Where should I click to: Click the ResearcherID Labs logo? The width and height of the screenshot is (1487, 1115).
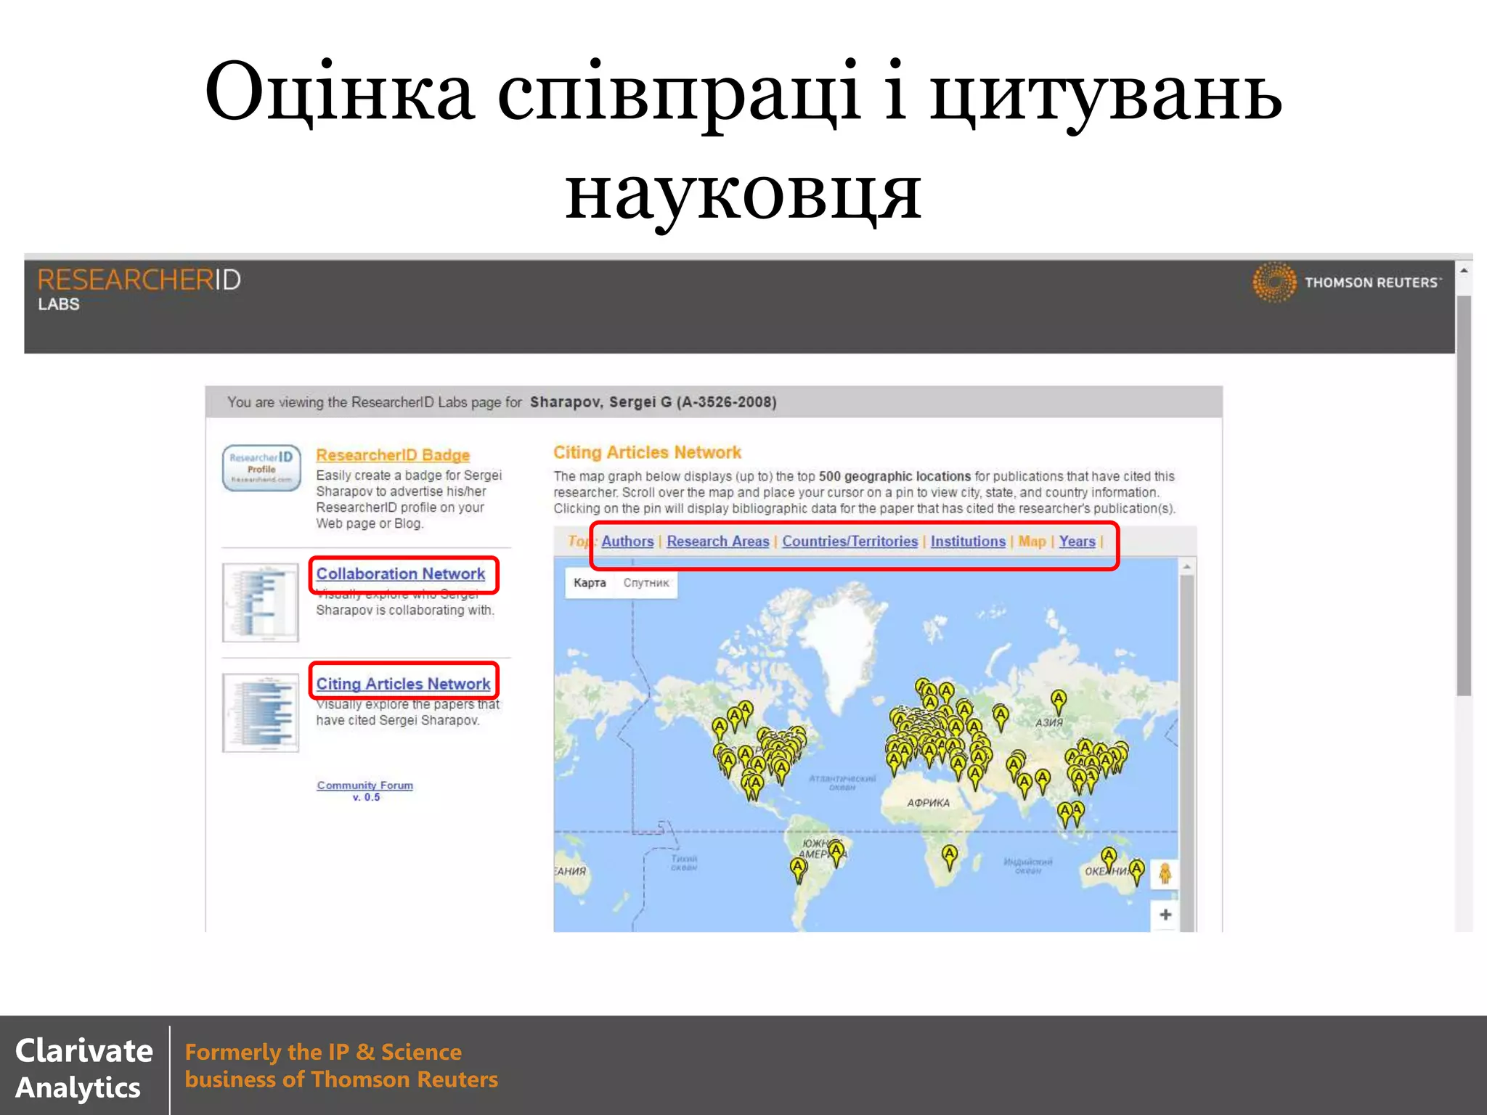pos(139,290)
